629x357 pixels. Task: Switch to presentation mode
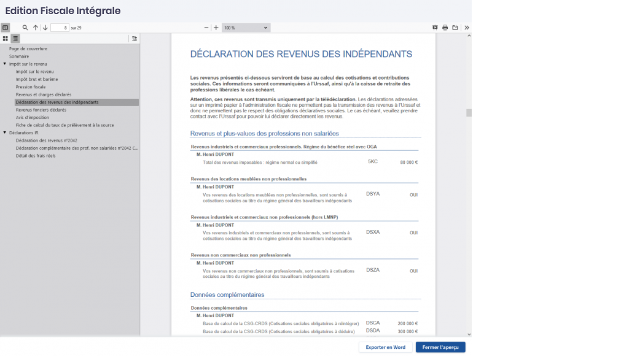tap(435, 28)
